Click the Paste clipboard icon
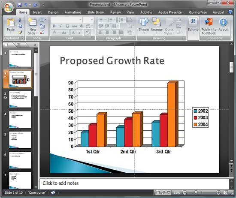 pos(11,22)
